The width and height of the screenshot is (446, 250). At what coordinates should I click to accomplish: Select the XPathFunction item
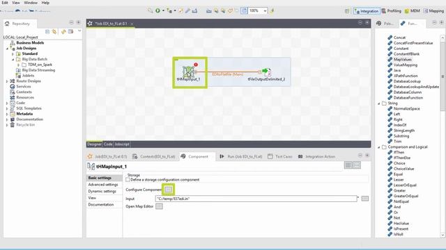[x=406, y=76]
